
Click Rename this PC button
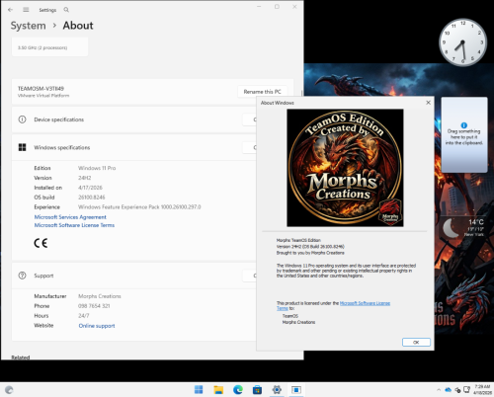click(262, 92)
